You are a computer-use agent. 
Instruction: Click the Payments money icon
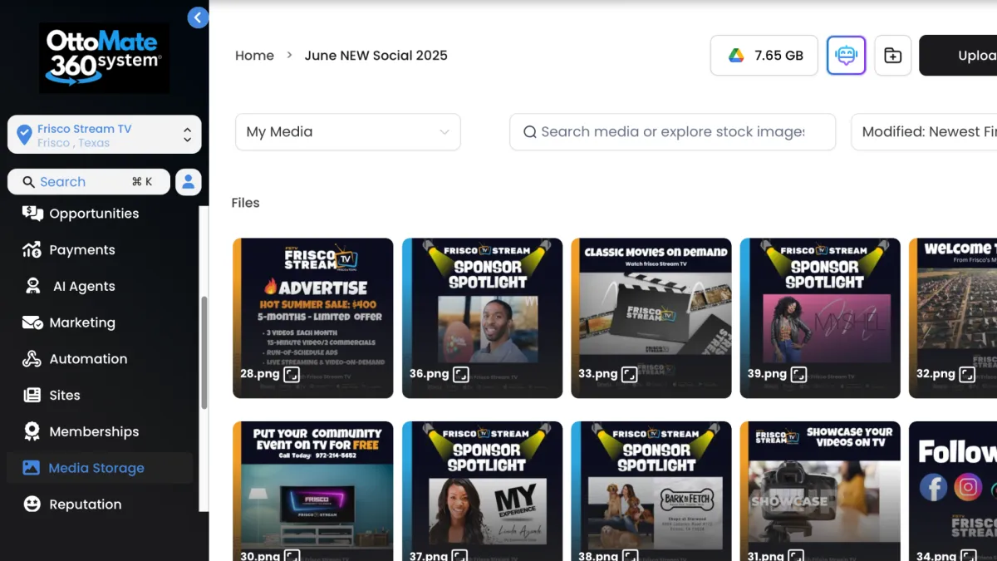32,250
